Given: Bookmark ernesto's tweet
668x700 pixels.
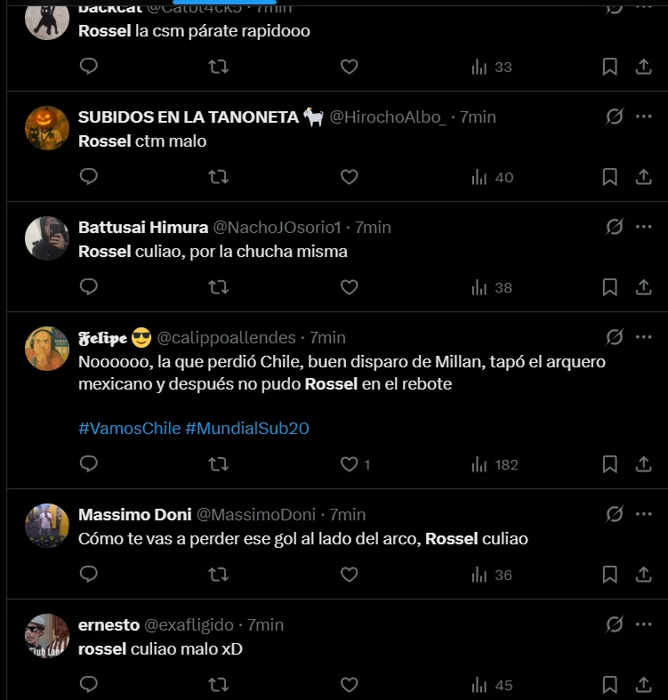Looking at the screenshot, I should (x=609, y=684).
